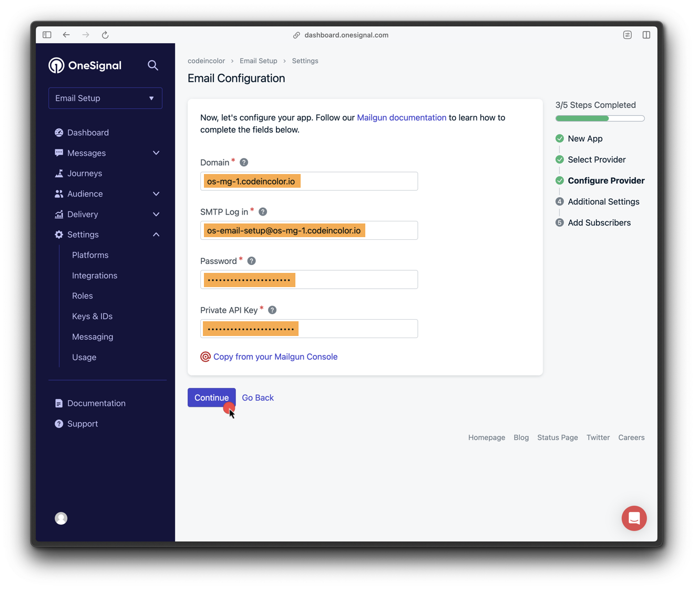Open the user profile avatar
This screenshot has width=698, height=591.
(61, 518)
